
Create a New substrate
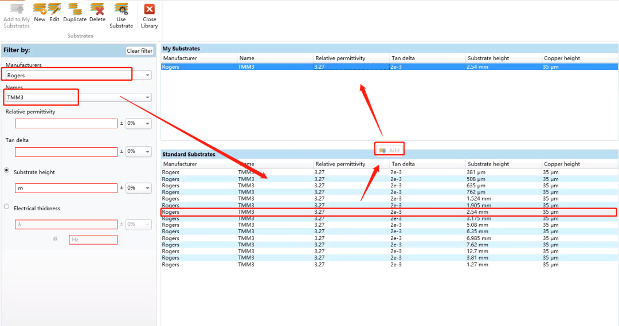click(x=40, y=13)
